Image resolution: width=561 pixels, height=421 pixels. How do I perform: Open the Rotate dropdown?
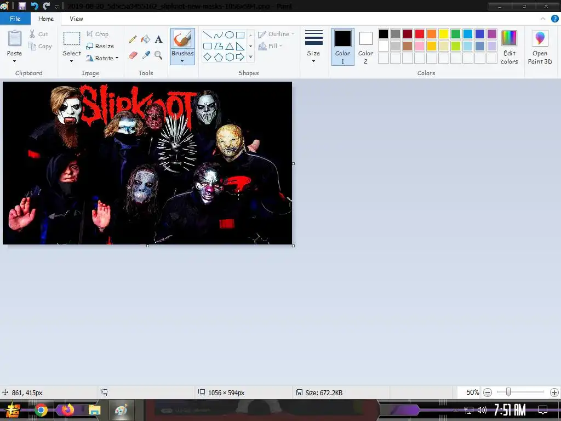(x=102, y=58)
